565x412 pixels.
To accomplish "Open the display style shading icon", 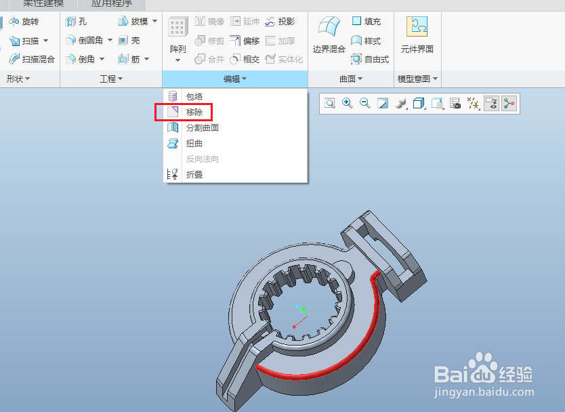I will [400, 104].
